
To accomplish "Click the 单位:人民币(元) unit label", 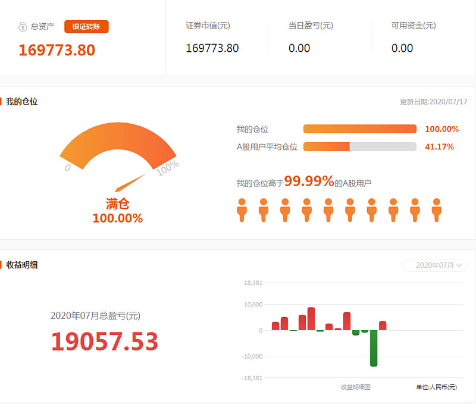I will click(437, 387).
